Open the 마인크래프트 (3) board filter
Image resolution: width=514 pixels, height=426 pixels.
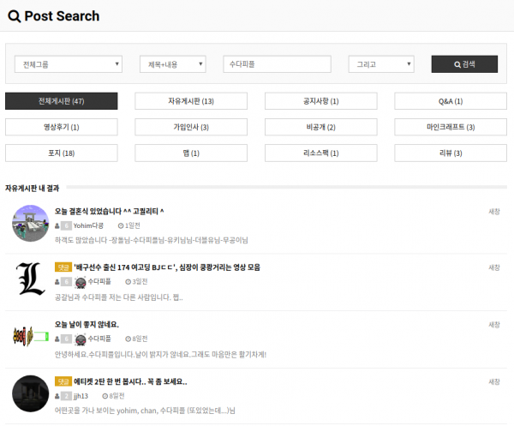coord(450,127)
